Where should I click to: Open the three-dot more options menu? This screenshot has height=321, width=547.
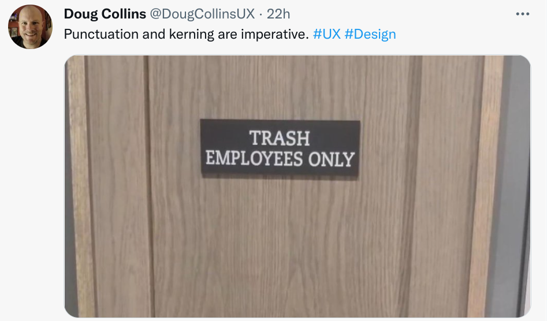click(522, 14)
